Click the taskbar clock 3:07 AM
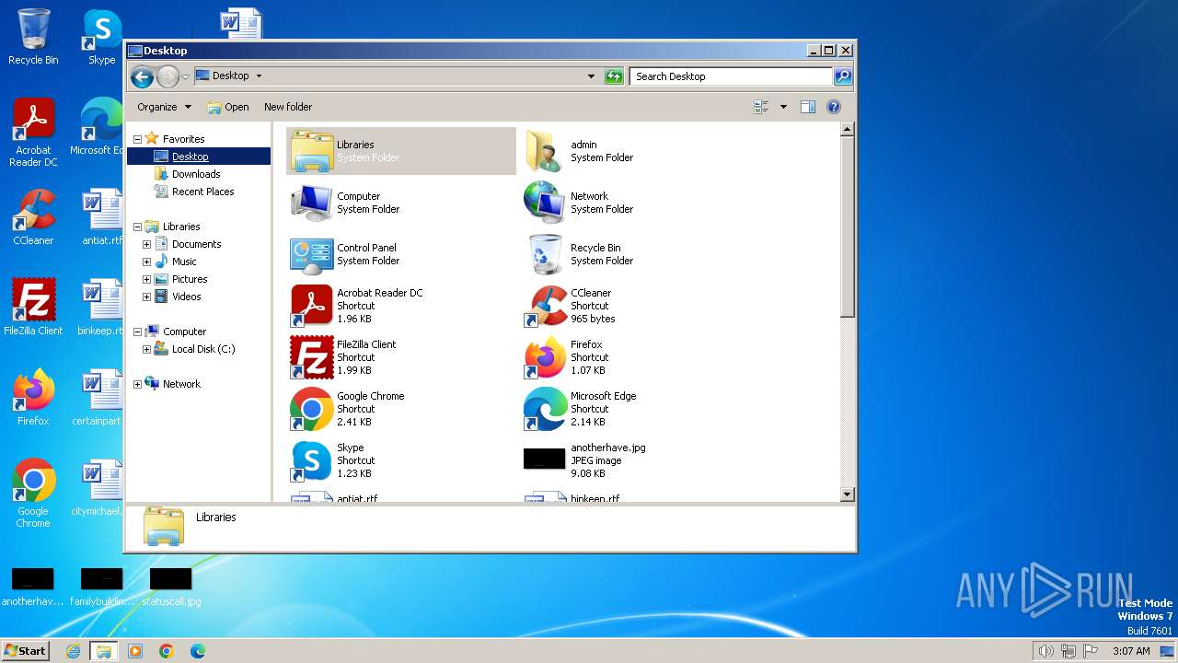Screen dimensions: 1178x663 1131,651
